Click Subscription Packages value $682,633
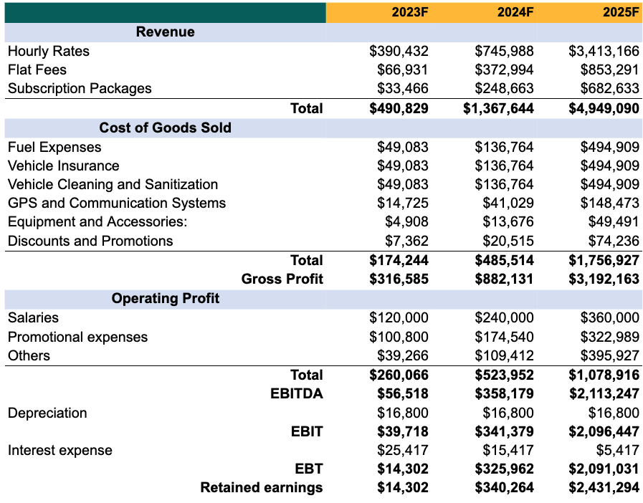The width and height of the screenshot is (643, 503). [610, 89]
